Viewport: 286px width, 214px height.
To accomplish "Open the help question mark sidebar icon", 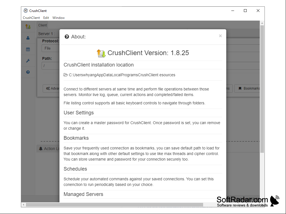I will click(28, 72).
